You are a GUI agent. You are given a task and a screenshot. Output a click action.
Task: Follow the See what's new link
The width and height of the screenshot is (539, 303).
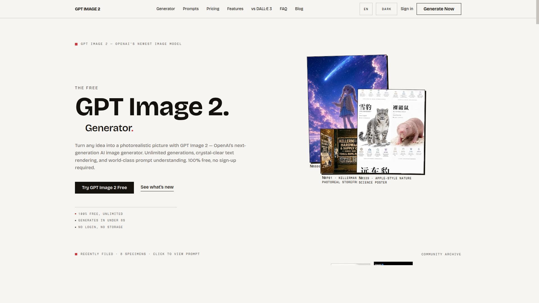pos(157,187)
